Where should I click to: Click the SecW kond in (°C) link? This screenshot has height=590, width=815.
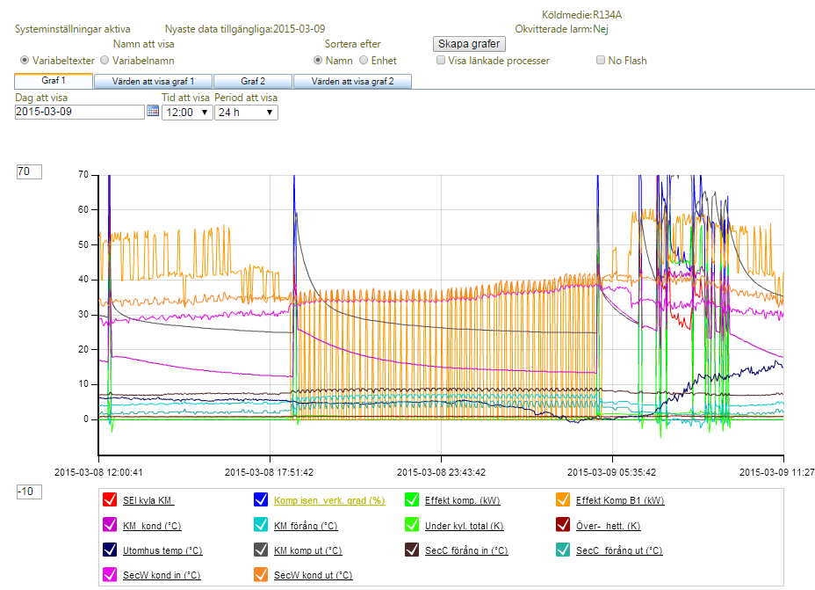(162, 575)
